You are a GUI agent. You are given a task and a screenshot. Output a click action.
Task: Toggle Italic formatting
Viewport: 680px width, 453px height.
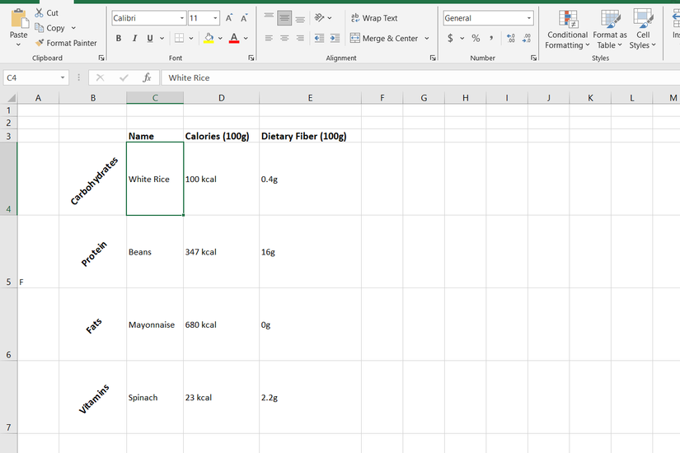[134, 38]
